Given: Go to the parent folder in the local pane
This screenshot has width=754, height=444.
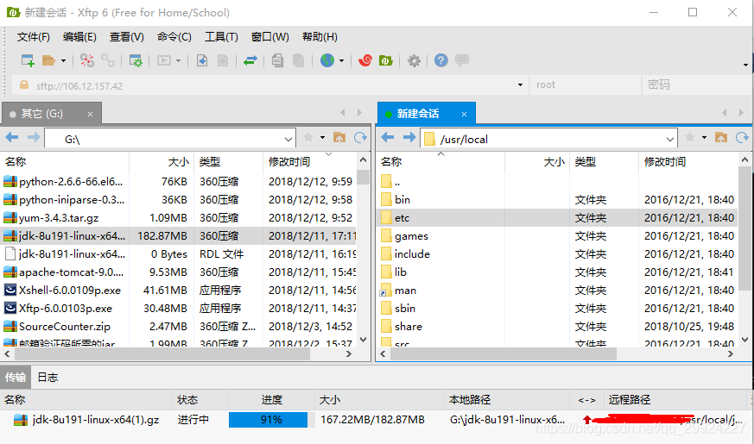Looking at the screenshot, I should point(339,138).
